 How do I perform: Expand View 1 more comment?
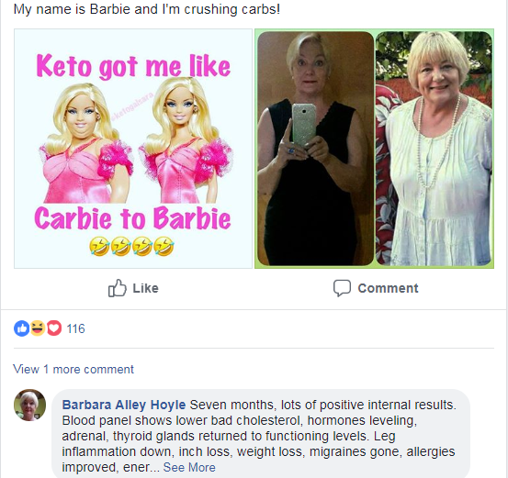[73, 369]
